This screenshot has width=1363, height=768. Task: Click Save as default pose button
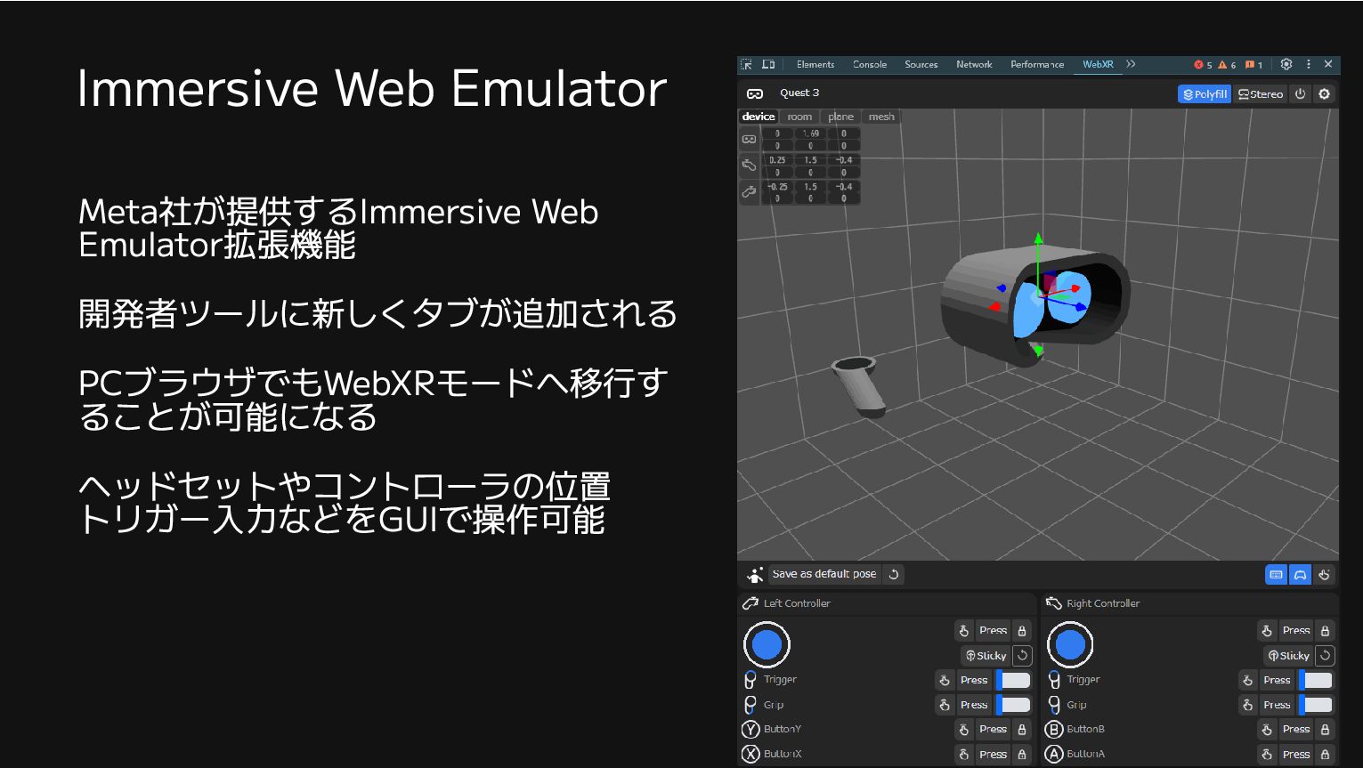coord(824,574)
